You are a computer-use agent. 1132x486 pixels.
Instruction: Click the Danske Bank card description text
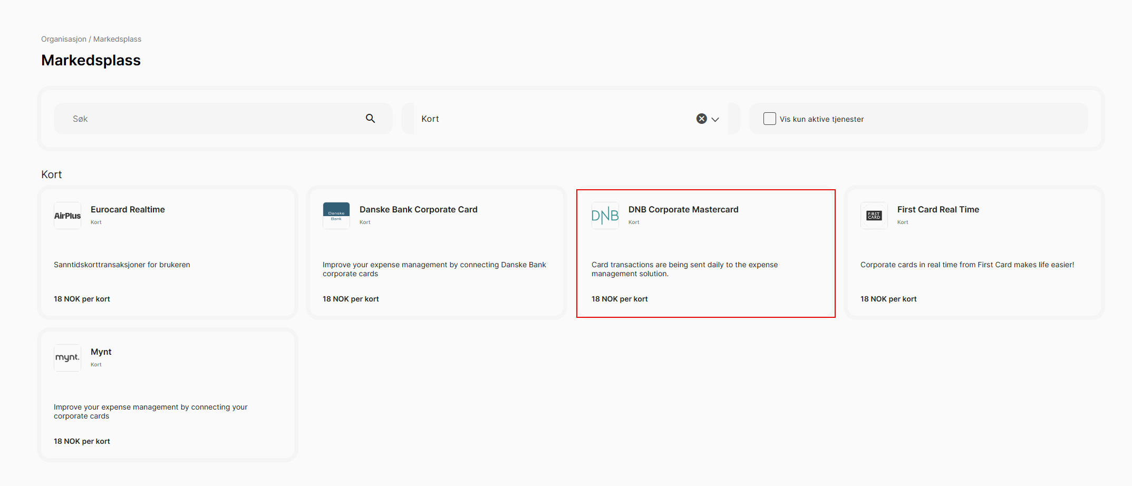(x=434, y=269)
